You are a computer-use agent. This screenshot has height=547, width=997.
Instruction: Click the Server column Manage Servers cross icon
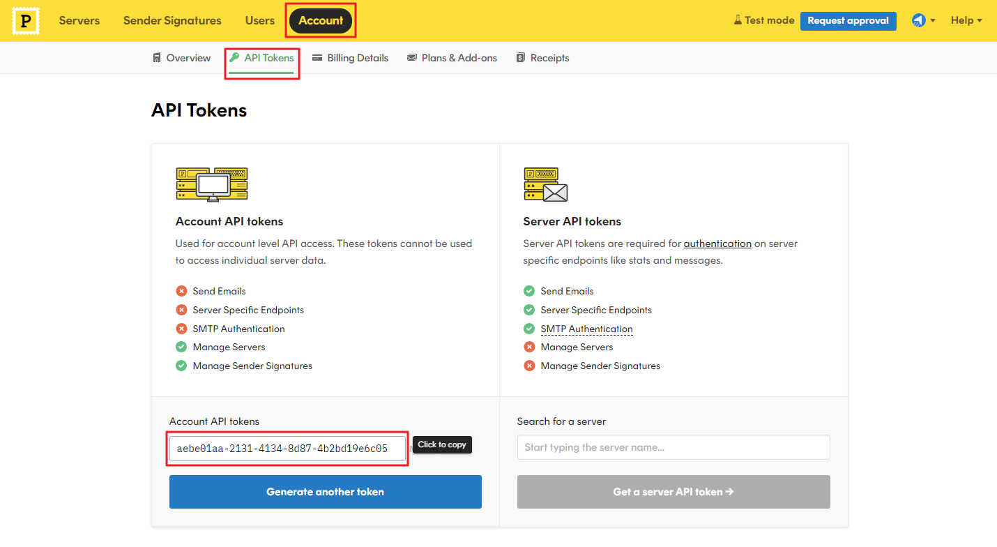(x=529, y=347)
